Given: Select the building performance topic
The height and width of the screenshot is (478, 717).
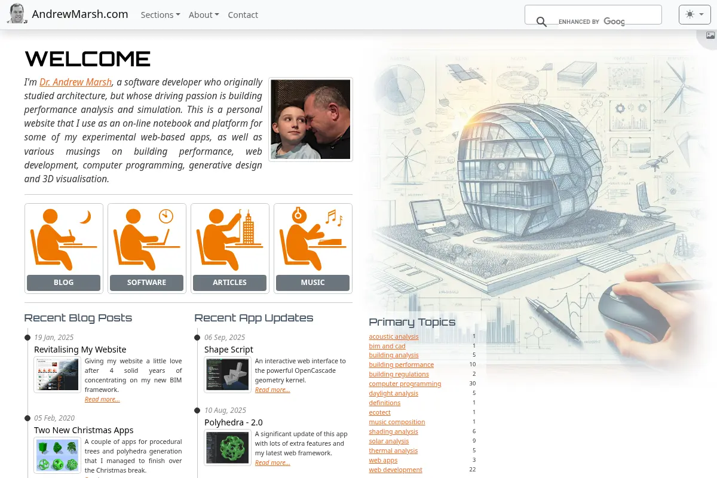Looking at the screenshot, I should click(402, 364).
